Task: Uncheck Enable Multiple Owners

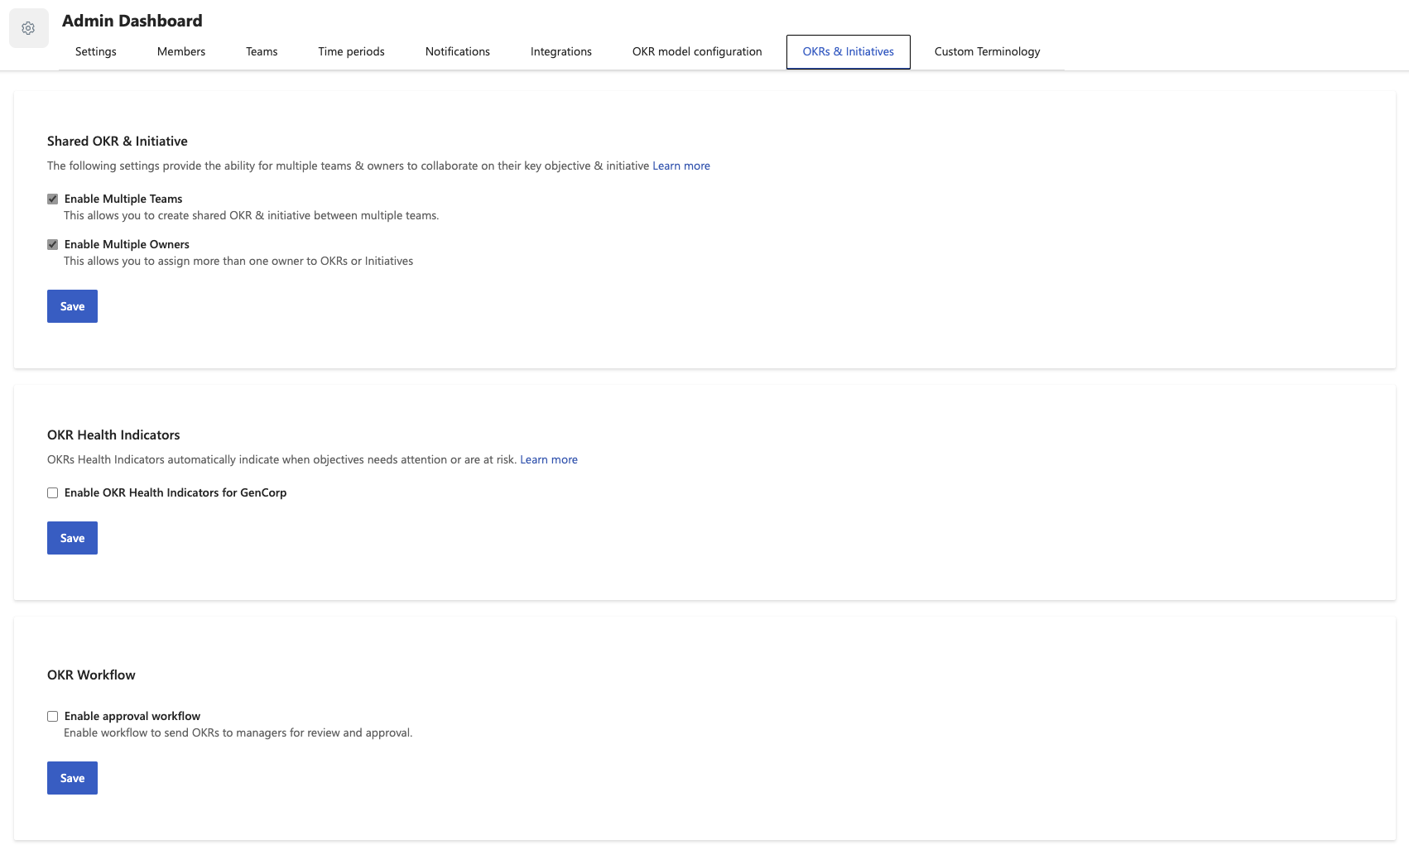Action: point(52,244)
